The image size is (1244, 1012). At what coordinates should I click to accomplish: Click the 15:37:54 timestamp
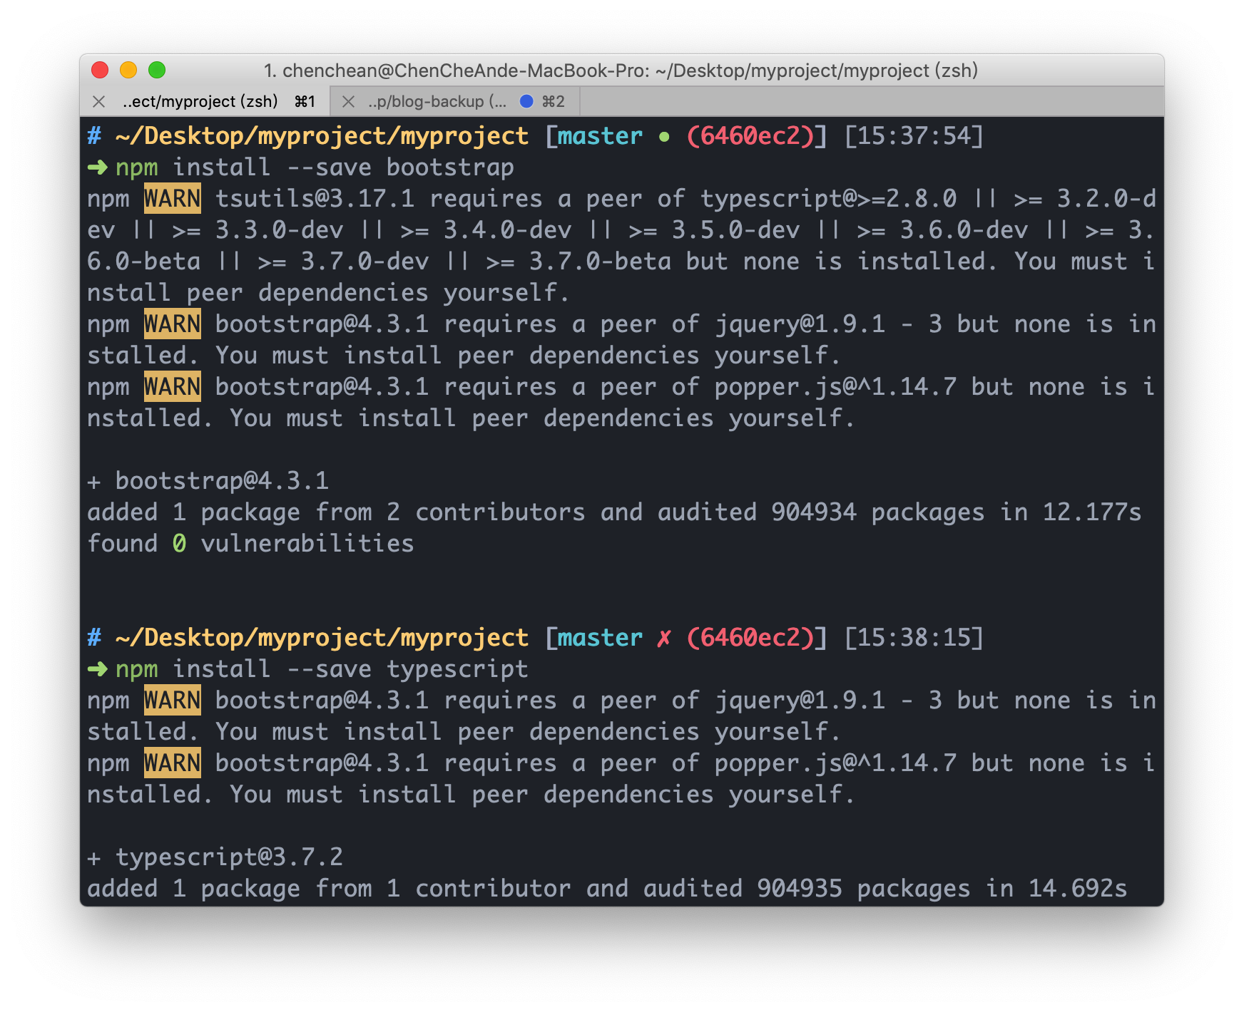914,136
